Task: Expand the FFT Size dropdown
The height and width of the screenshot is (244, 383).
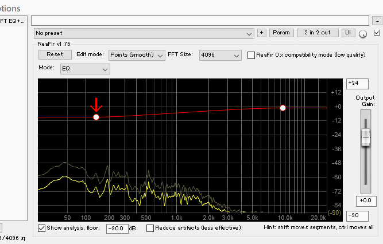Action: click(219, 56)
